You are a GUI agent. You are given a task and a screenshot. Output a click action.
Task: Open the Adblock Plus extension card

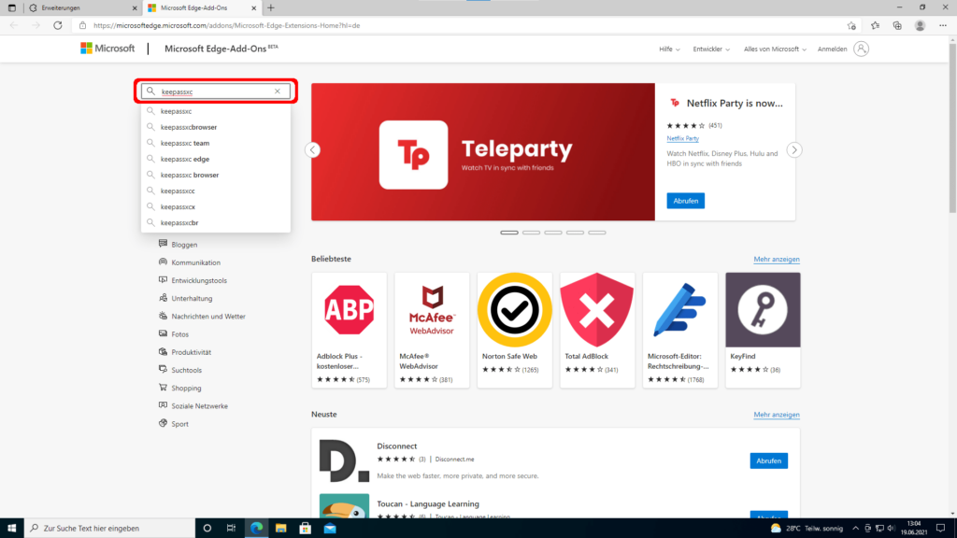[350, 330]
